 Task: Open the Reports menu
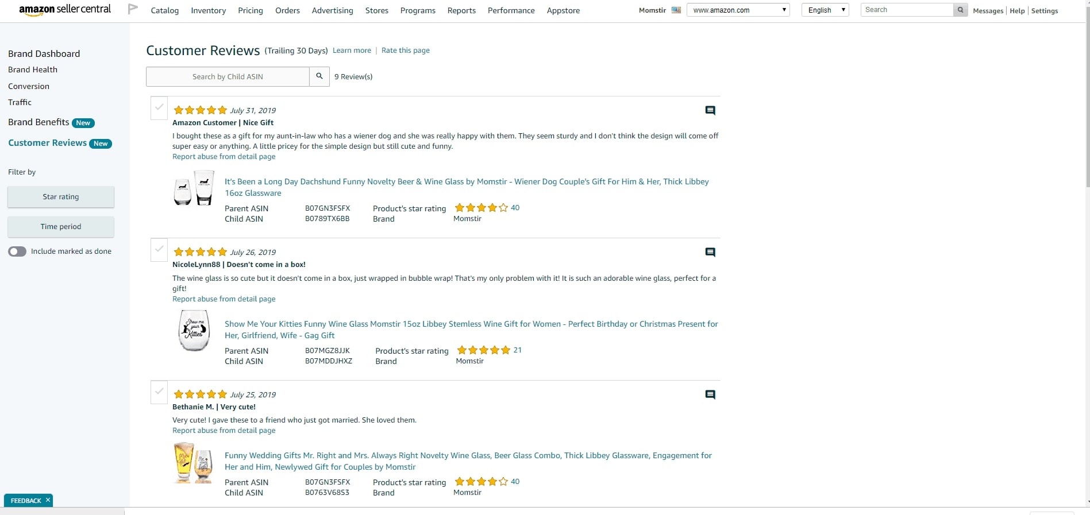click(x=462, y=10)
